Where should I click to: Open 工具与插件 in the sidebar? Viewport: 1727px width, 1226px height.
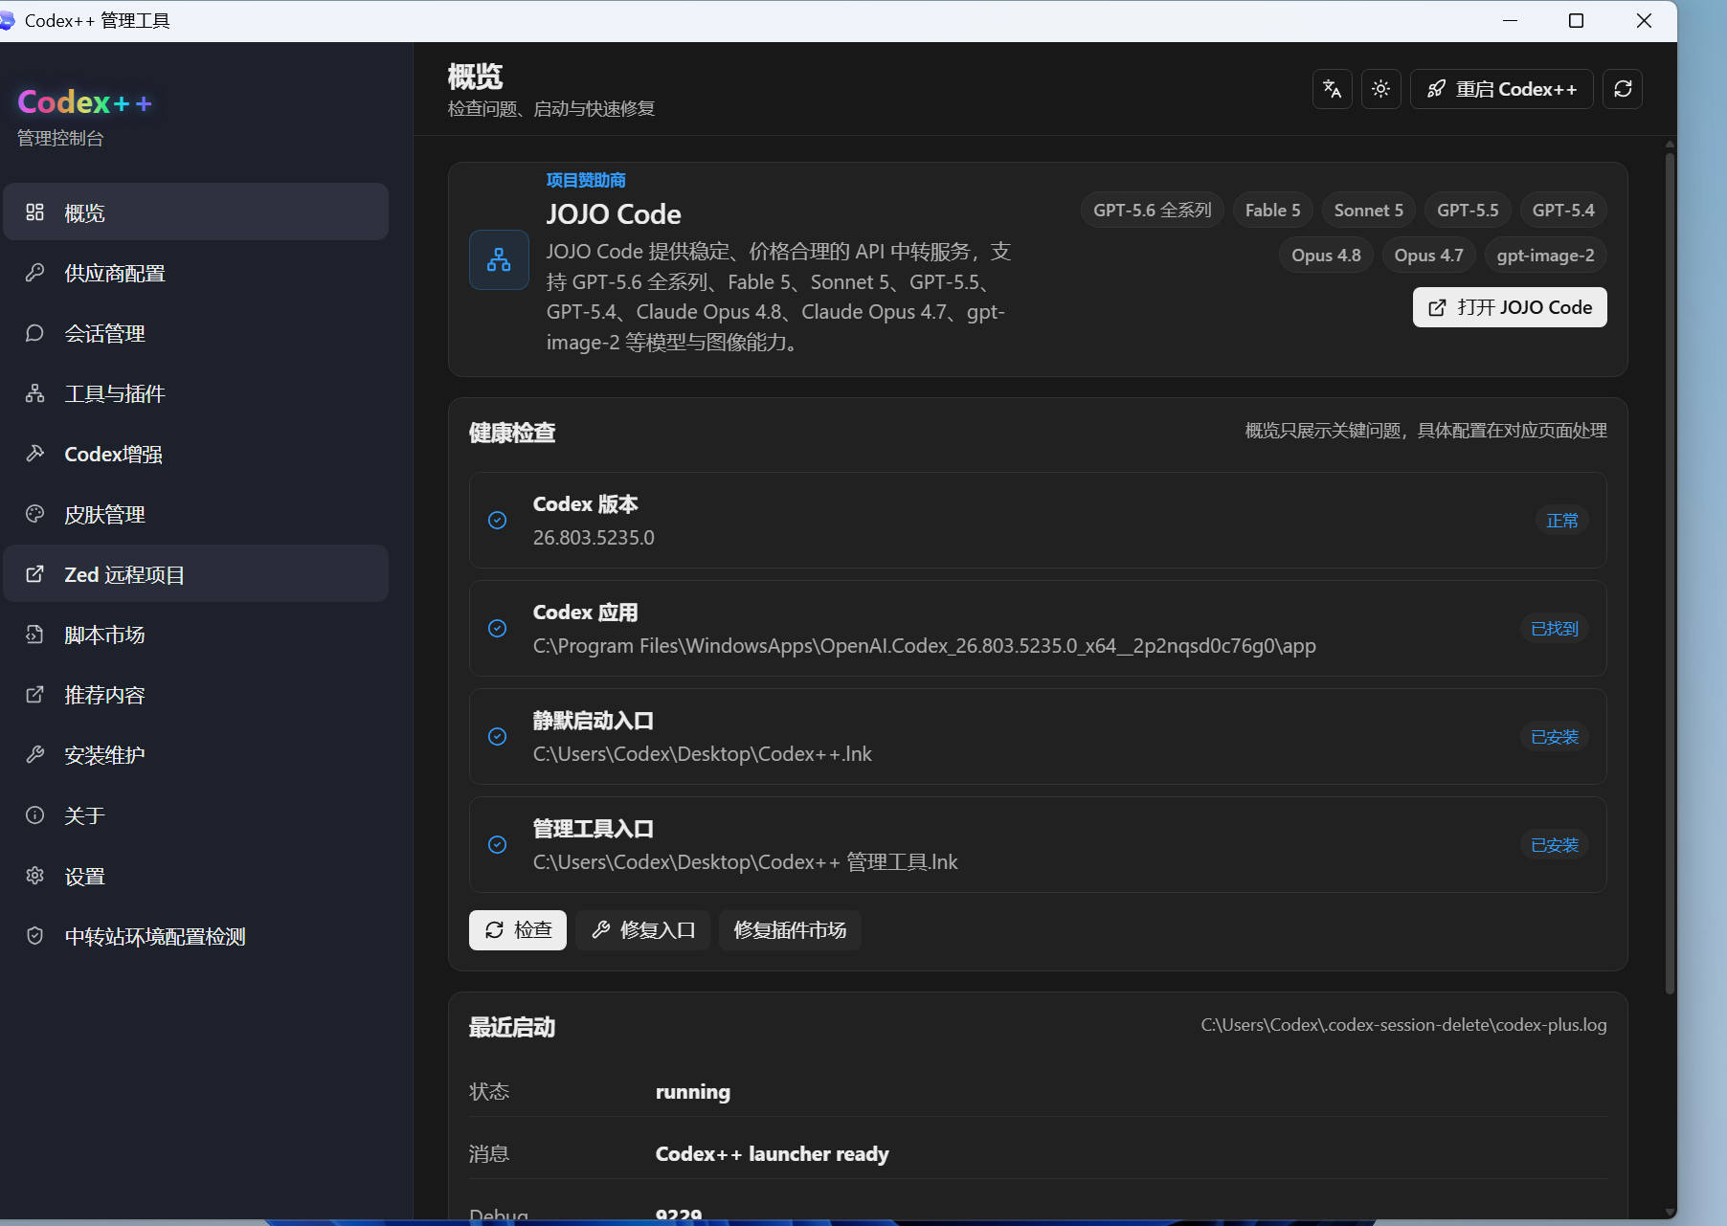coord(196,393)
